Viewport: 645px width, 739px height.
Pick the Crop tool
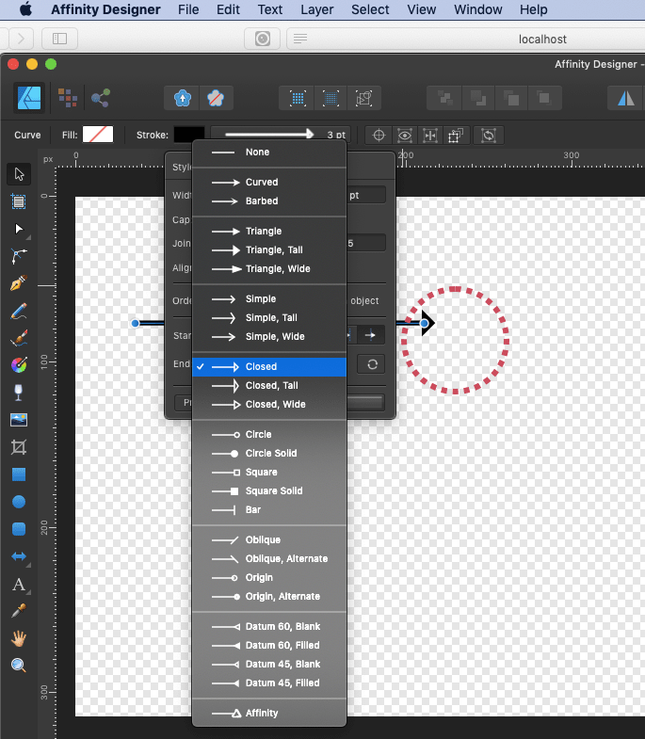pyautogui.click(x=19, y=447)
